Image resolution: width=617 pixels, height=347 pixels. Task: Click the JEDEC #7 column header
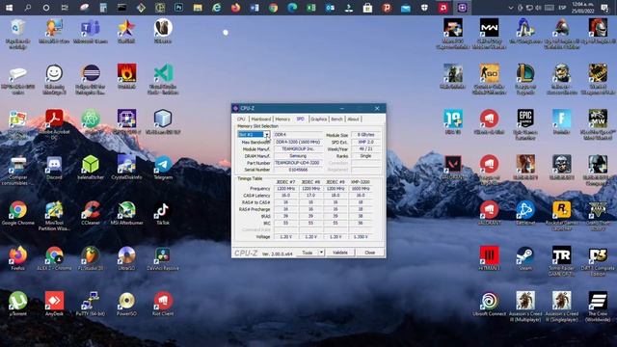(x=285, y=182)
